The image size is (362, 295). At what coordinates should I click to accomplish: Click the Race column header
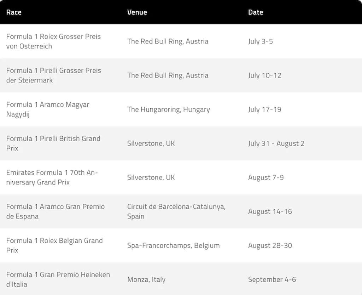coord(14,12)
